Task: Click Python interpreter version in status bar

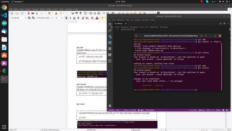Action: (130, 110)
